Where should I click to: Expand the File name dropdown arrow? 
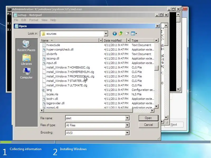tap(127, 118)
